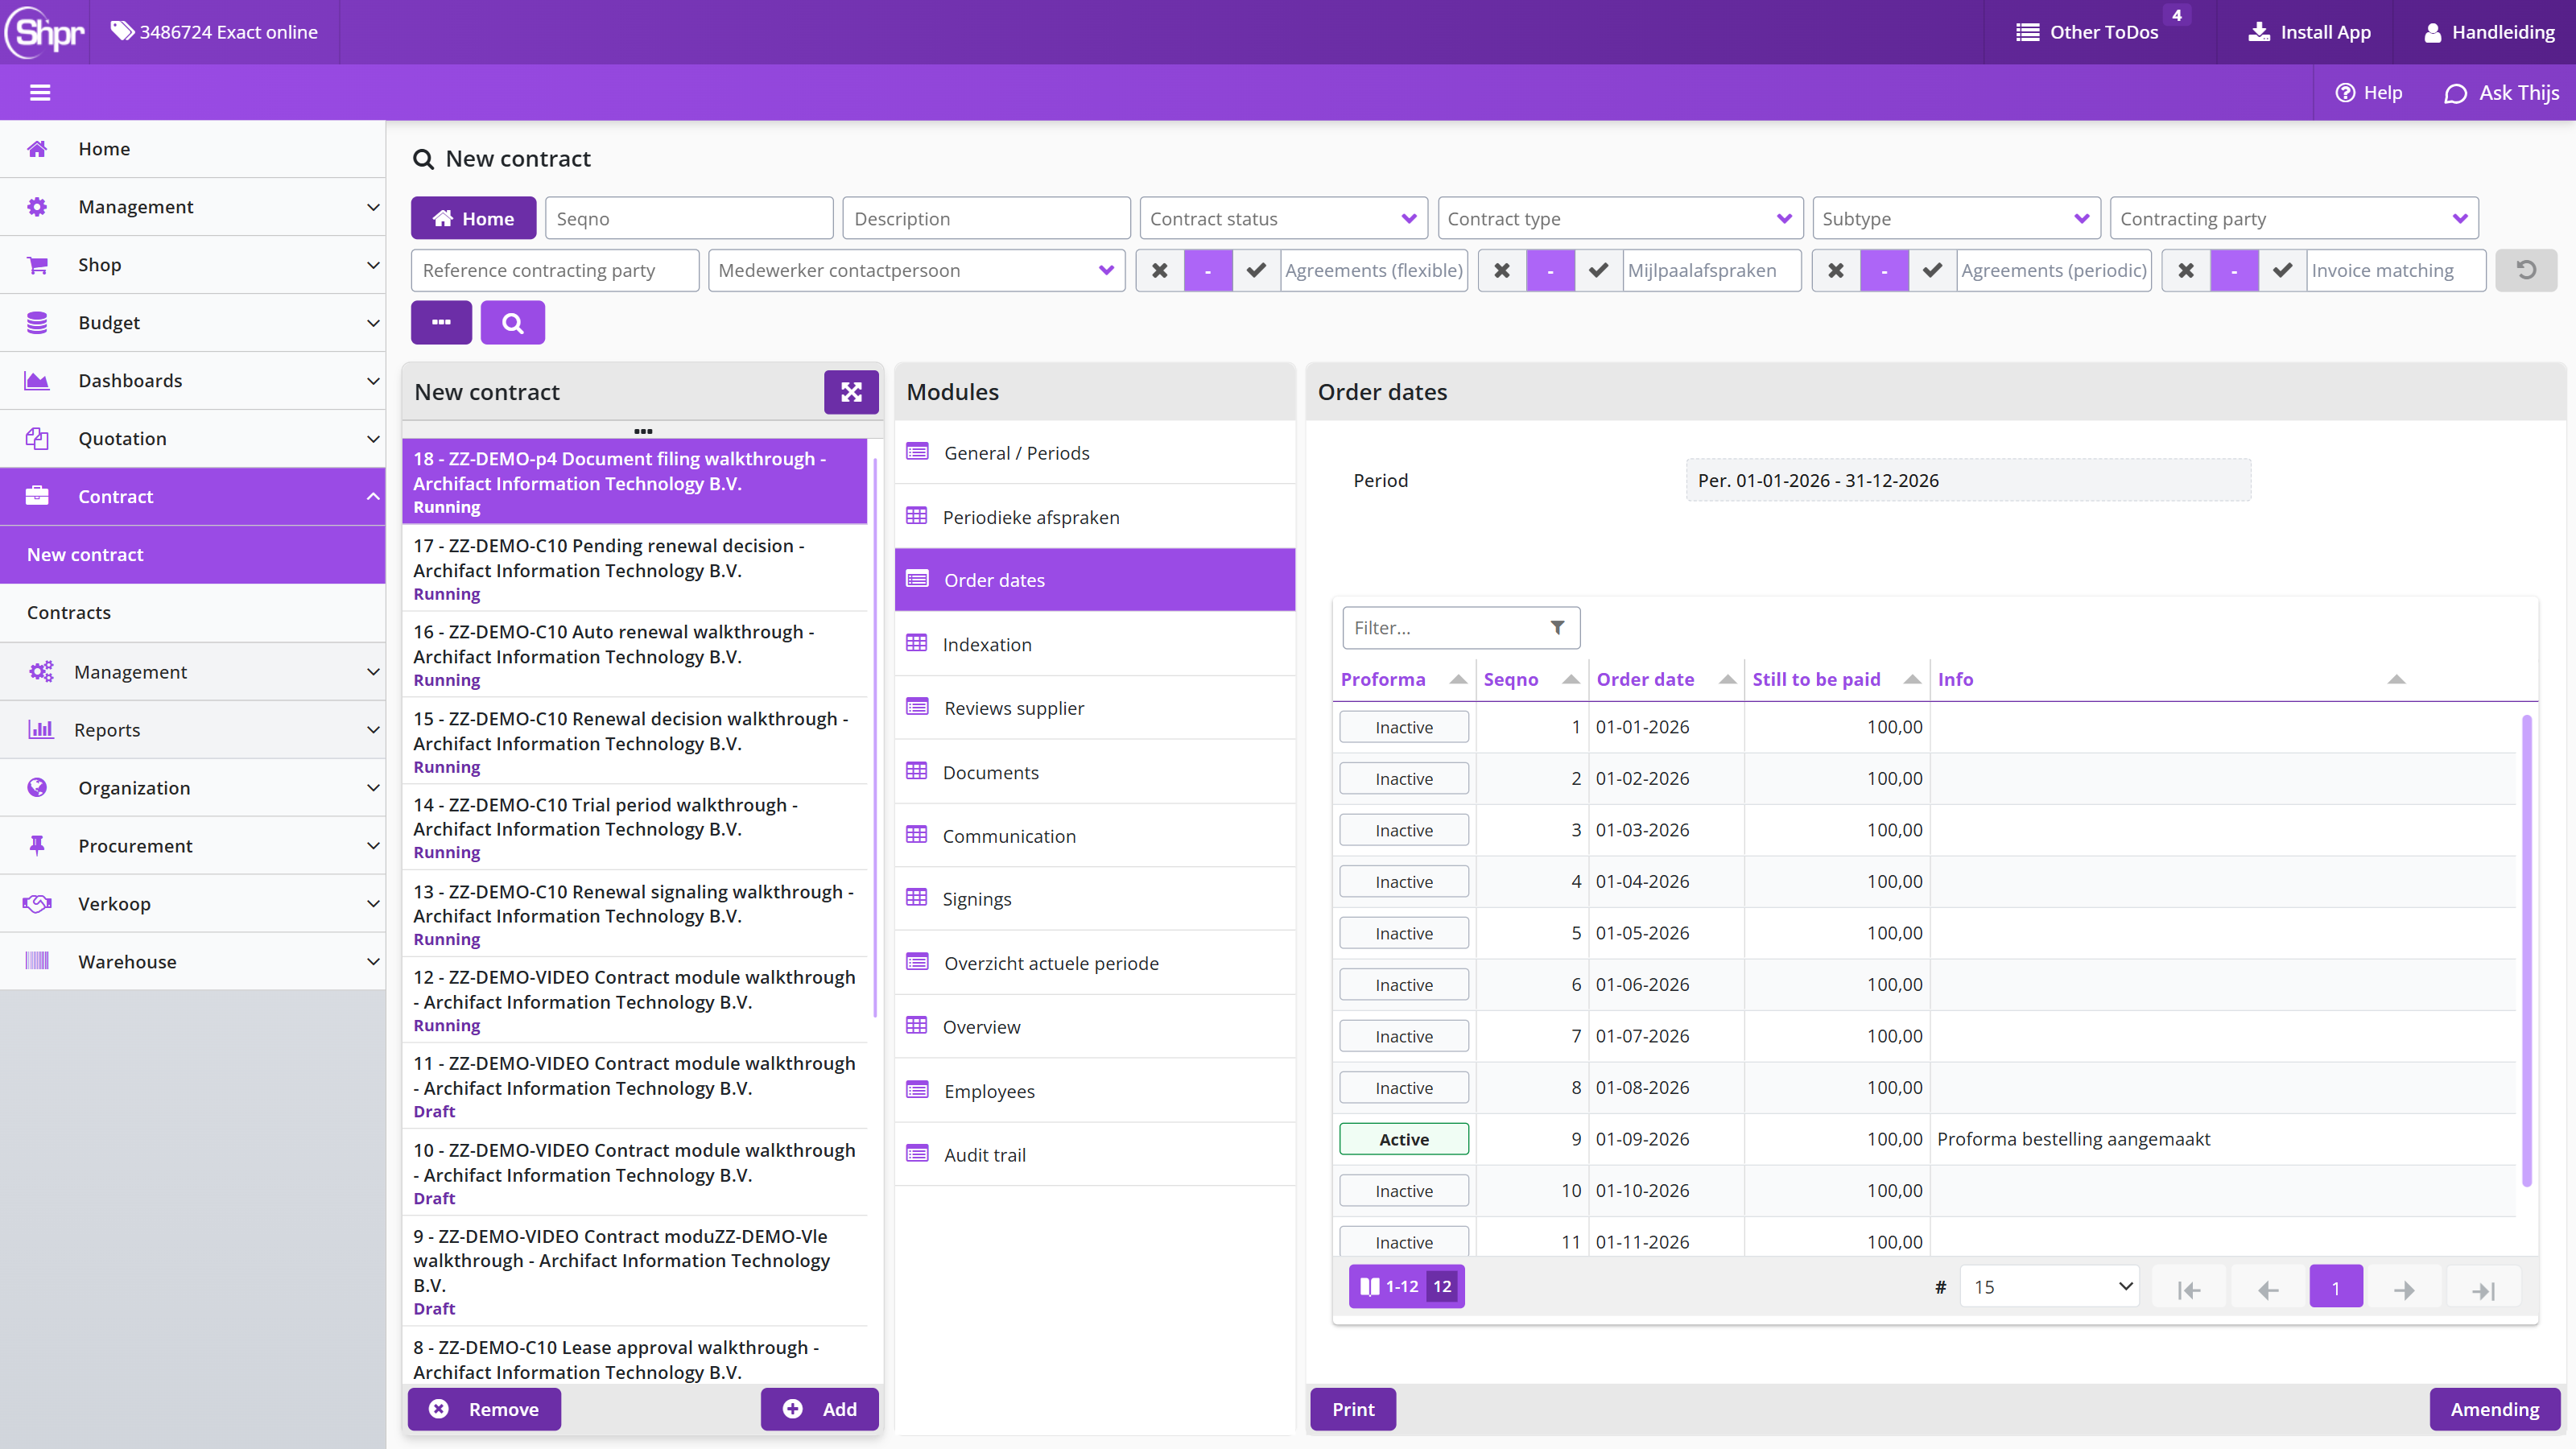This screenshot has width=2576, height=1449.
Task: Open the Subtype dropdown
Action: (x=1956, y=218)
